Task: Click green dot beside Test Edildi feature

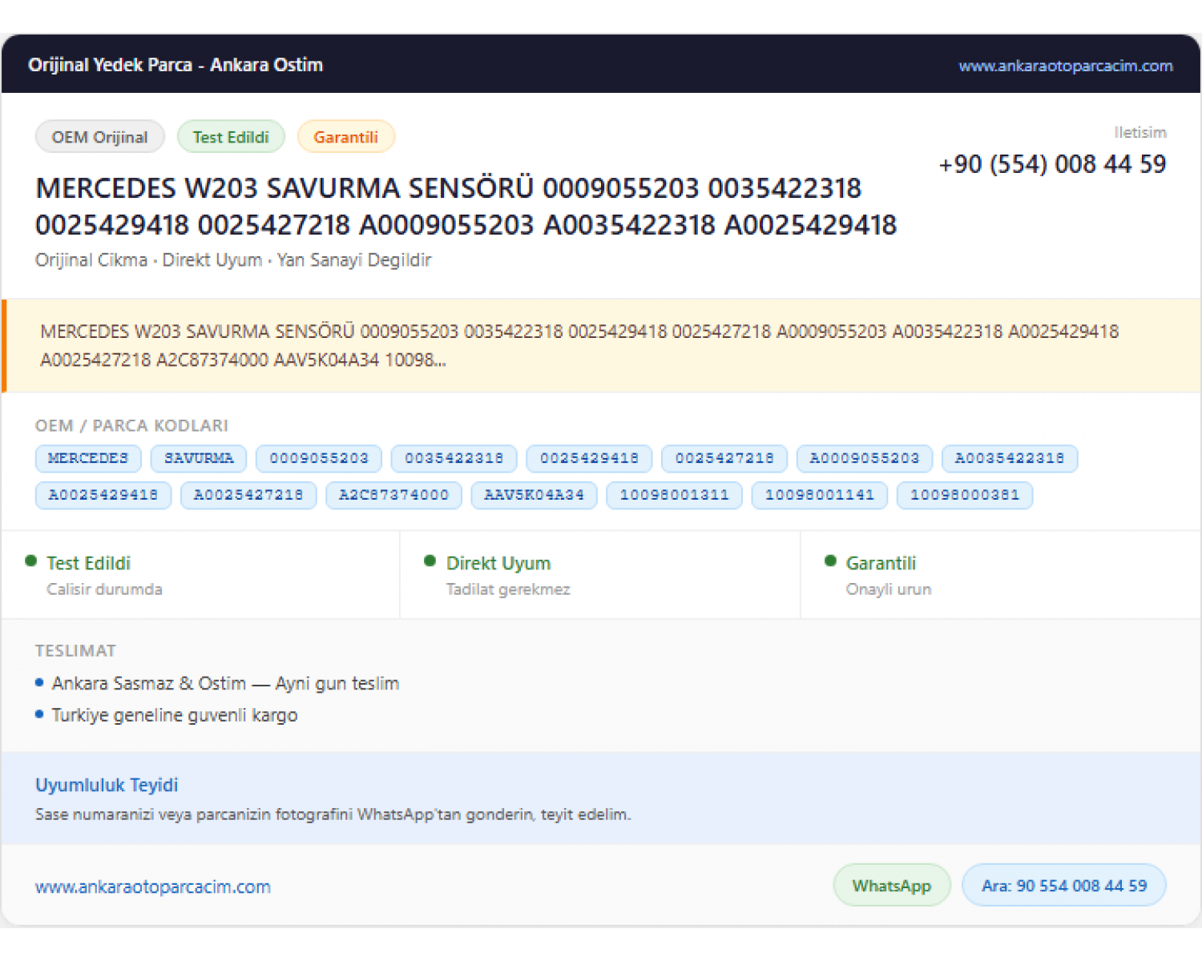Action: (30, 561)
